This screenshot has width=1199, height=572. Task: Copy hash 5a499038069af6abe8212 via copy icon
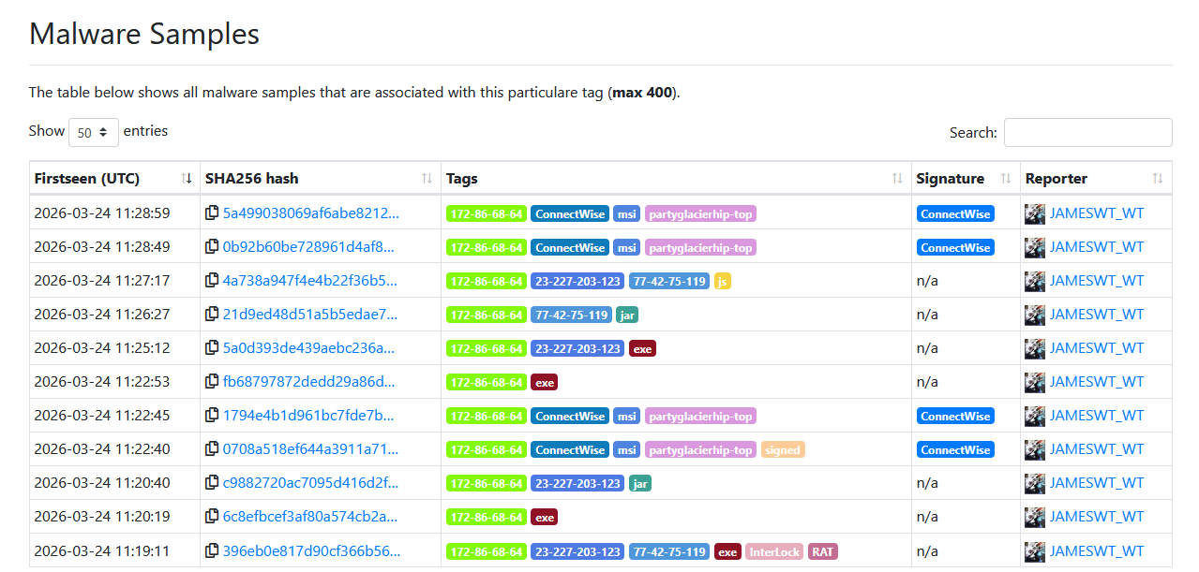212,213
